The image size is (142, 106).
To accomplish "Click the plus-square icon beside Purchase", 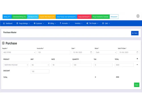I will point(3,43).
